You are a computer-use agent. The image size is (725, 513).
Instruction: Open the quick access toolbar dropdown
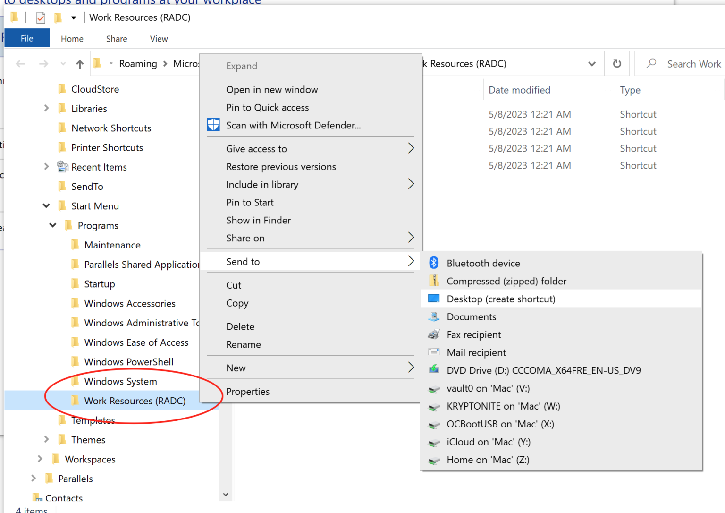(73, 17)
